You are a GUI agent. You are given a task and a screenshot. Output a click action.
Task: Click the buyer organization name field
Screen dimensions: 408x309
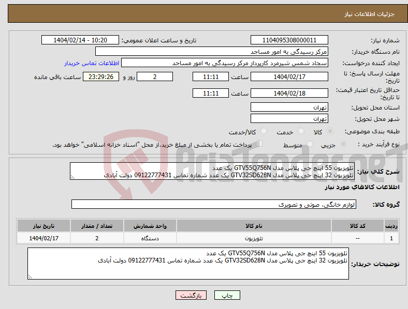[x=212, y=51]
